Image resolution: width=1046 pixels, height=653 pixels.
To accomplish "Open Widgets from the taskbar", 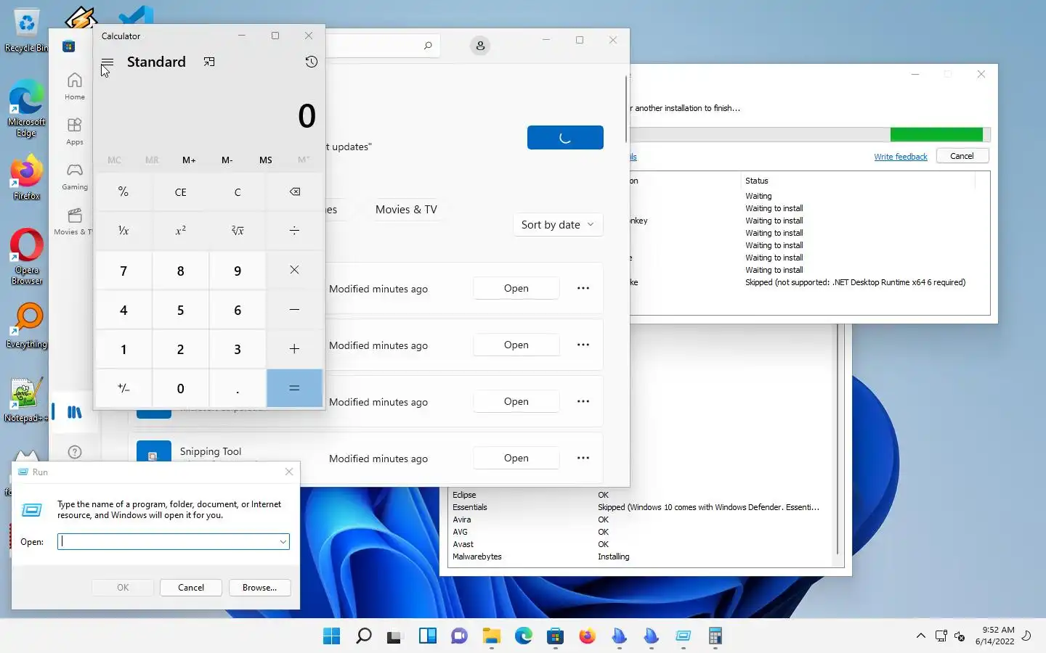I will coord(427,636).
